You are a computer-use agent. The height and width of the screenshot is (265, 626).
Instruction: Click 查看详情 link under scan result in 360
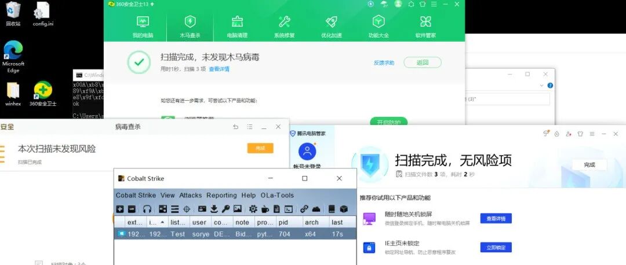[x=219, y=69]
